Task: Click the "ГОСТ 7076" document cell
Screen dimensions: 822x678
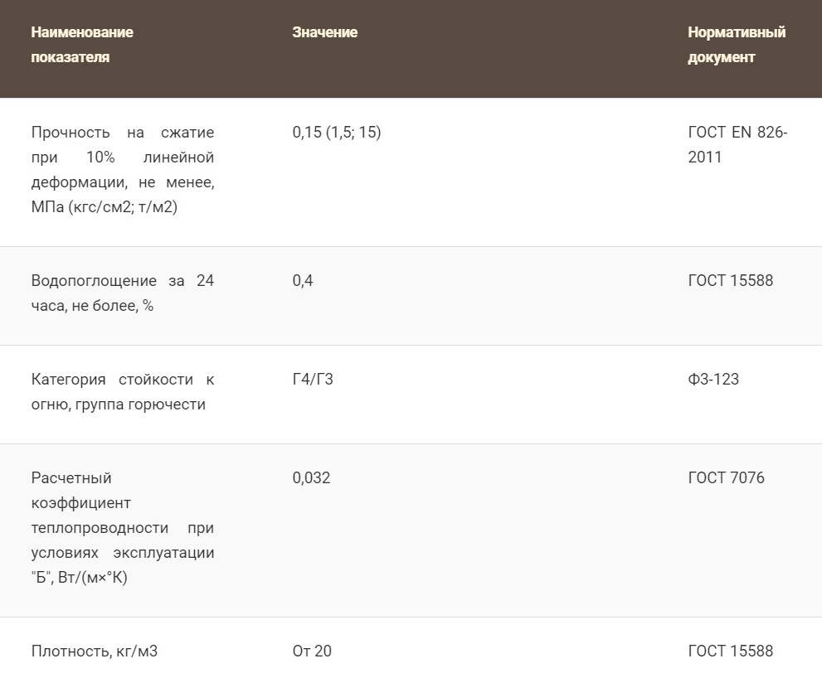Action: click(x=726, y=478)
